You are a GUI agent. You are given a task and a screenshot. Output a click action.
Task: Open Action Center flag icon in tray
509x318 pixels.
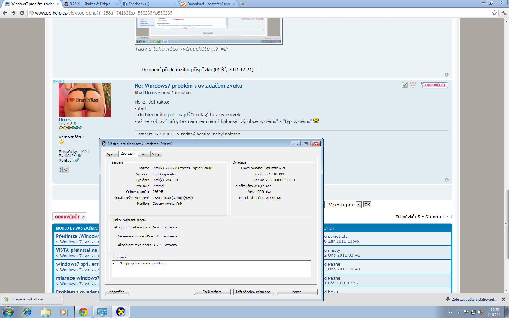point(466,312)
